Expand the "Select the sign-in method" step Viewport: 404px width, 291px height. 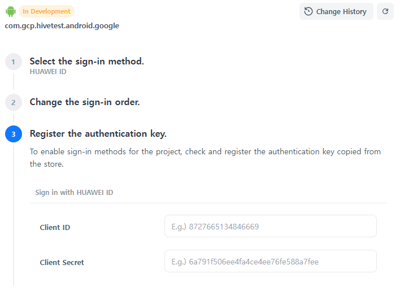coord(86,61)
